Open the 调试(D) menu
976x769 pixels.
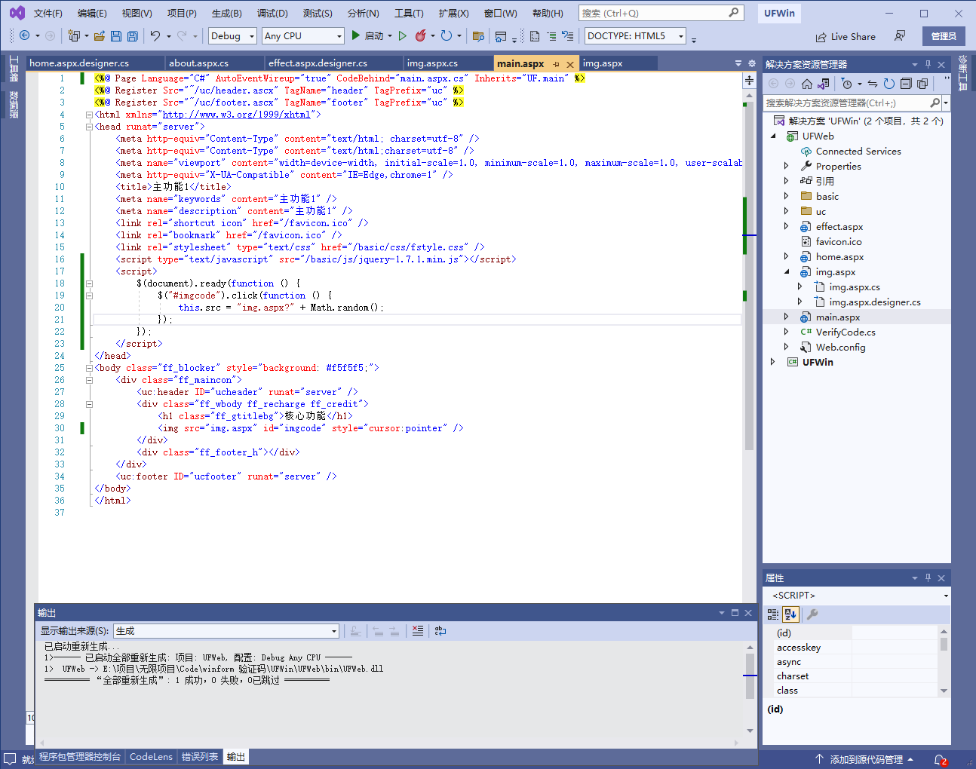pyautogui.click(x=272, y=14)
